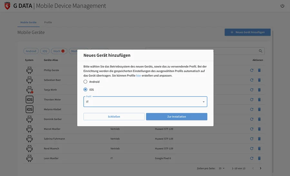Viewport: 290px width, 176px height.
Task: Click Vertrieb cell in René Muench row
Action: coord(115,148)
